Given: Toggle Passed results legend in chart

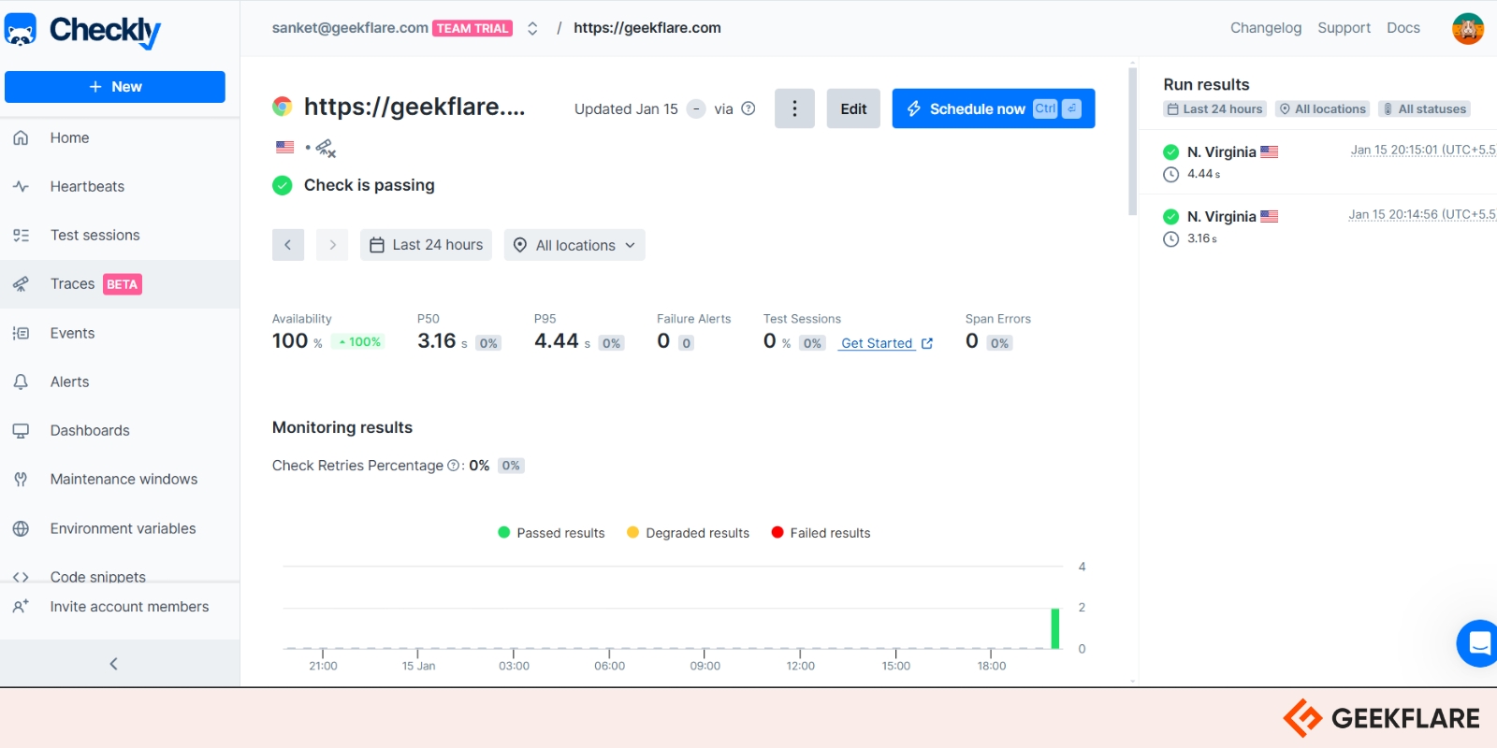Looking at the screenshot, I should coord(551,533).
